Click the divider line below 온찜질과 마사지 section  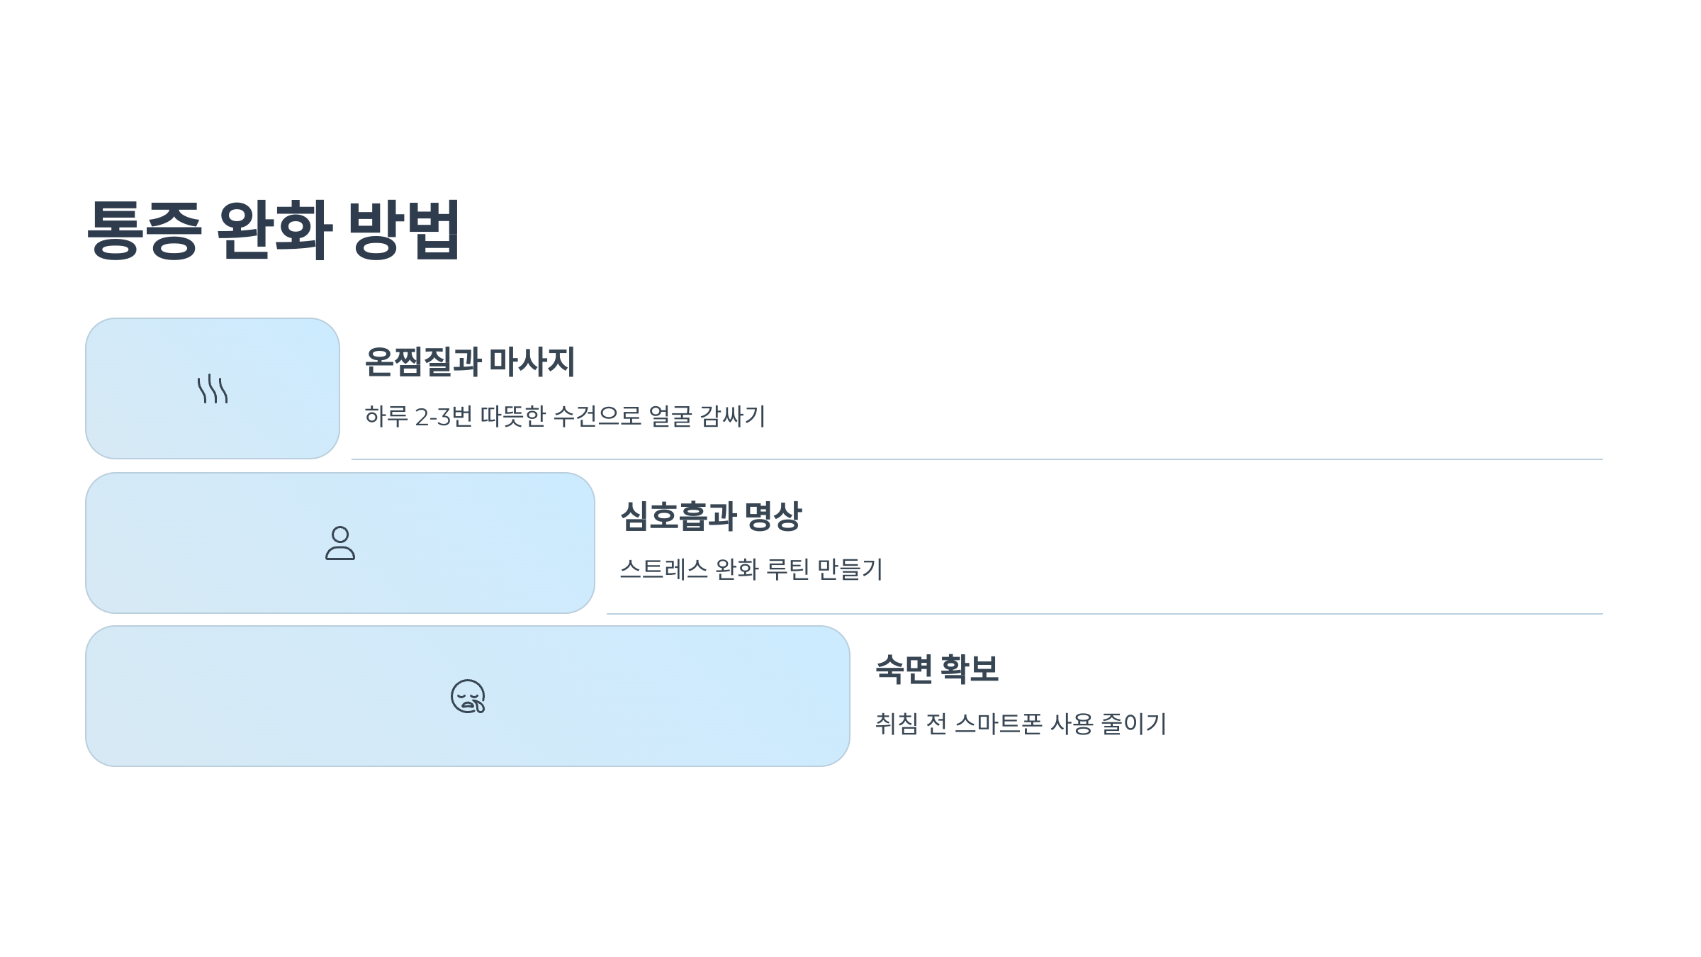[977, 459]
